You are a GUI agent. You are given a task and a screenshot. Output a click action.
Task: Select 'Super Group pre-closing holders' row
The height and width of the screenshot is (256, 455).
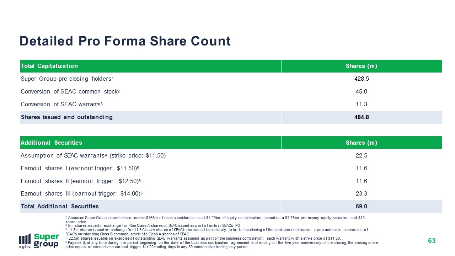pyautogui.click(x=231, y=79)
